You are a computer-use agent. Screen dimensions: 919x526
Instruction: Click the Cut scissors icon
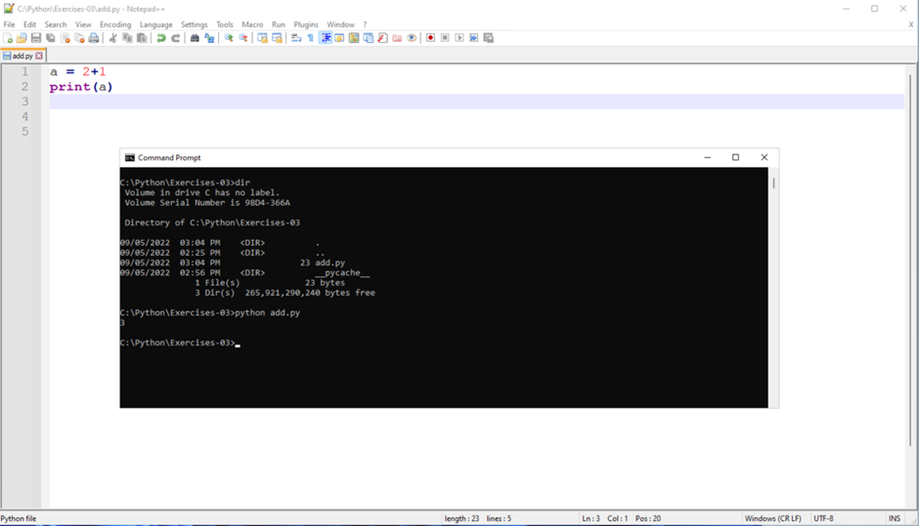[112, 38]
